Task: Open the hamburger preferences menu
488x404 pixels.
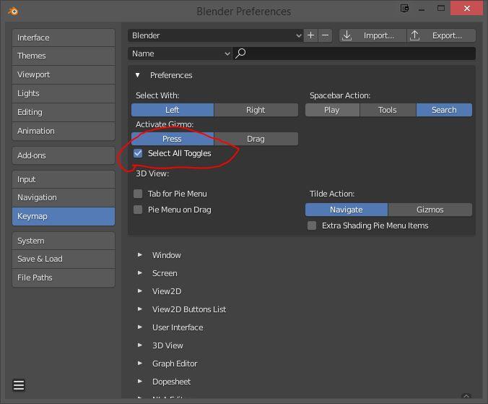Action: pos(19,385)
